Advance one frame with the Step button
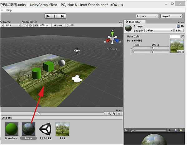Screen dimensions: 187x145 tap(62, 16)
